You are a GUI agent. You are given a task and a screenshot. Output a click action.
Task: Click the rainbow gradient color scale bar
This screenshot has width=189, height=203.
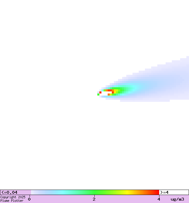[x=95, y=192]
